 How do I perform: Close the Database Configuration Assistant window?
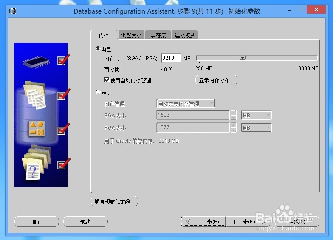click(x=316, y=9)
